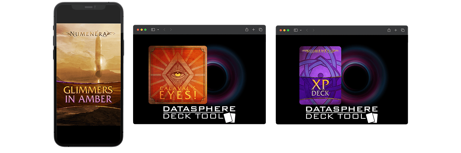461x153 pixels.
Task: Add new tab in XP Deck browser window
Action: tap(396, 30)
